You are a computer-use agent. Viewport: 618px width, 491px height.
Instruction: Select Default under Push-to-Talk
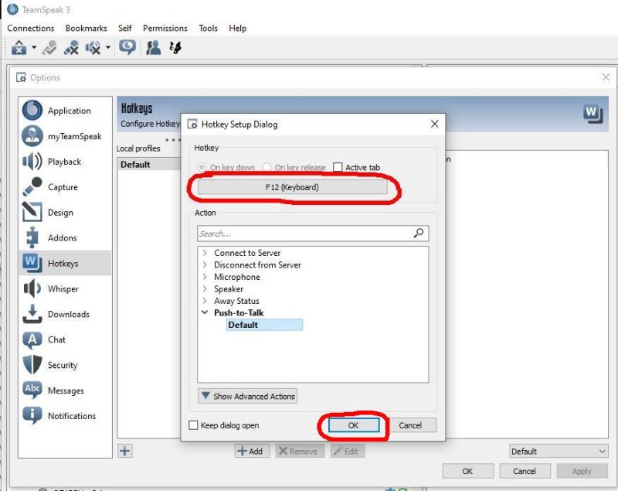pyautogui.click(x=264, y=325)
